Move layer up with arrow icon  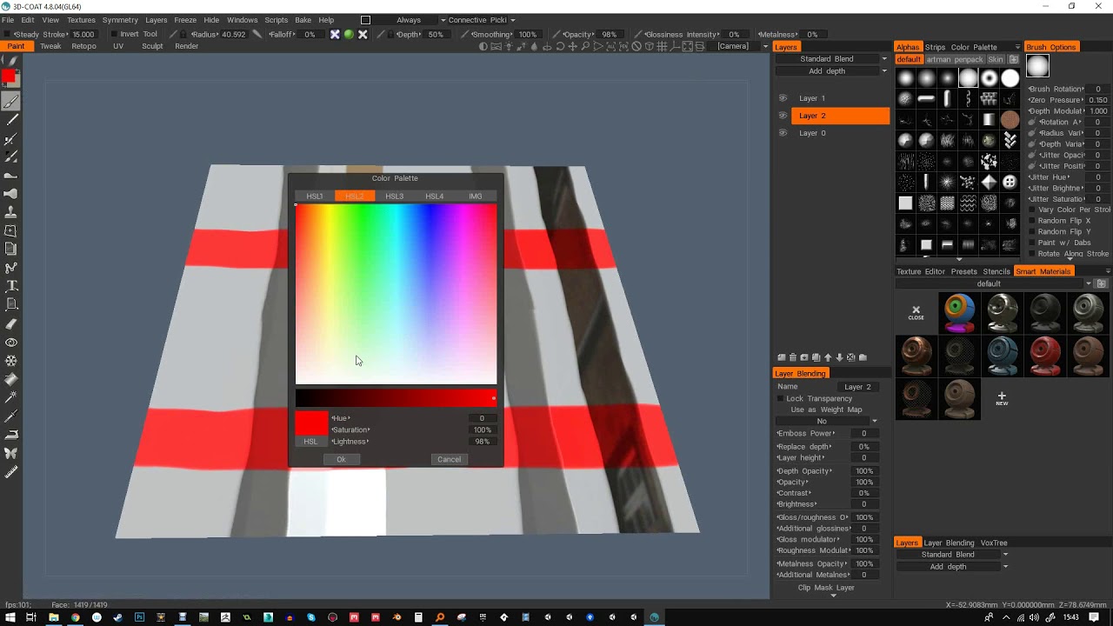[828, 357]
